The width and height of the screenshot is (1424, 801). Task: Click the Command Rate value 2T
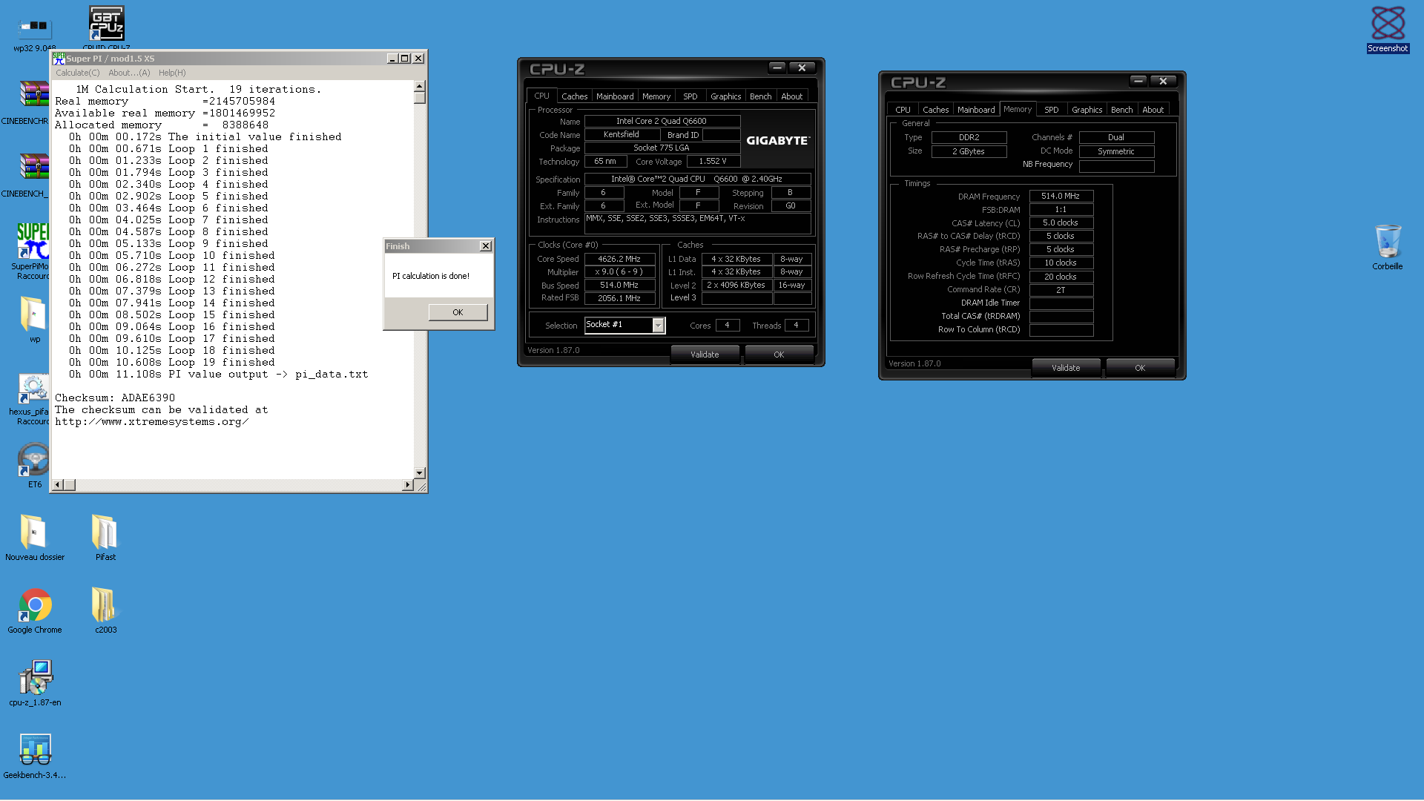pyautogui.click(x=1061, y=290)
